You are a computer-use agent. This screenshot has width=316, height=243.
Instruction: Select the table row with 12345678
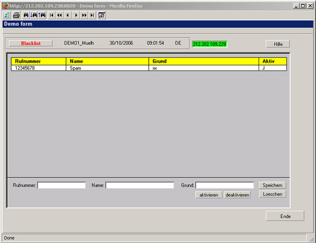(x=149, y=68)
